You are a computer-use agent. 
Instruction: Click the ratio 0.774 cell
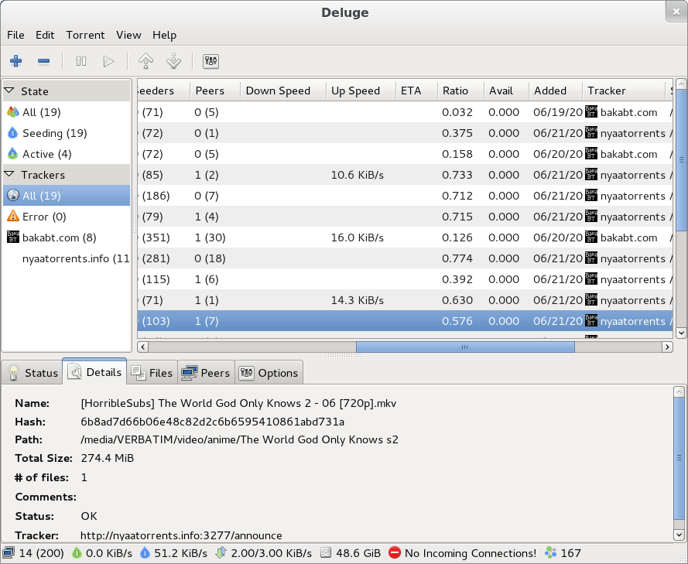[457, 258]
